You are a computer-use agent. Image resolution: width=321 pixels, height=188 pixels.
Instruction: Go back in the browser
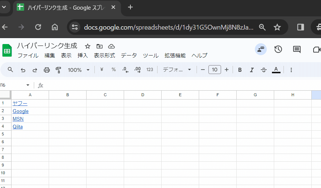coord(5,27)
